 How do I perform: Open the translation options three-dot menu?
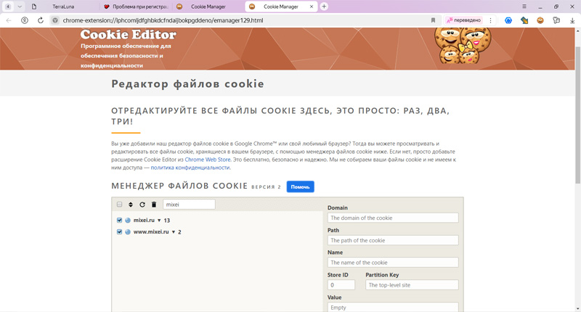[491, 20]
